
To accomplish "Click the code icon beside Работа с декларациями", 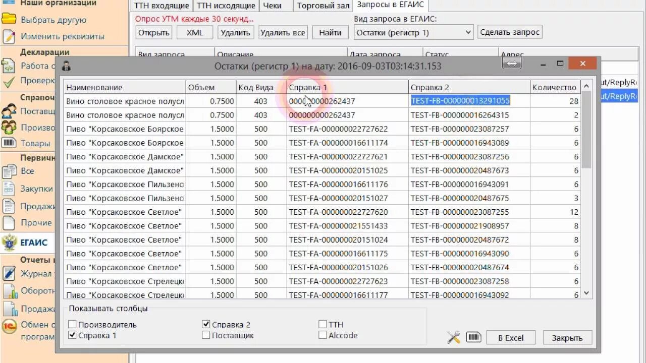I will [9, 66].
